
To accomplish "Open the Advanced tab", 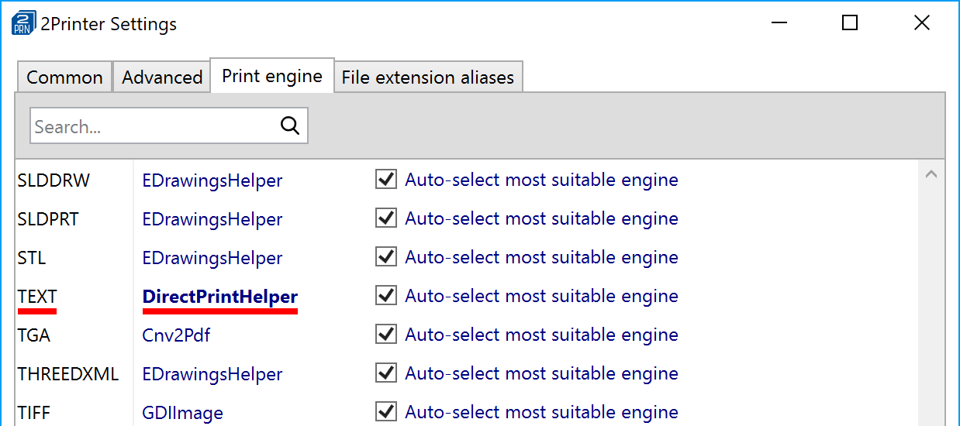I will point(162,77).
